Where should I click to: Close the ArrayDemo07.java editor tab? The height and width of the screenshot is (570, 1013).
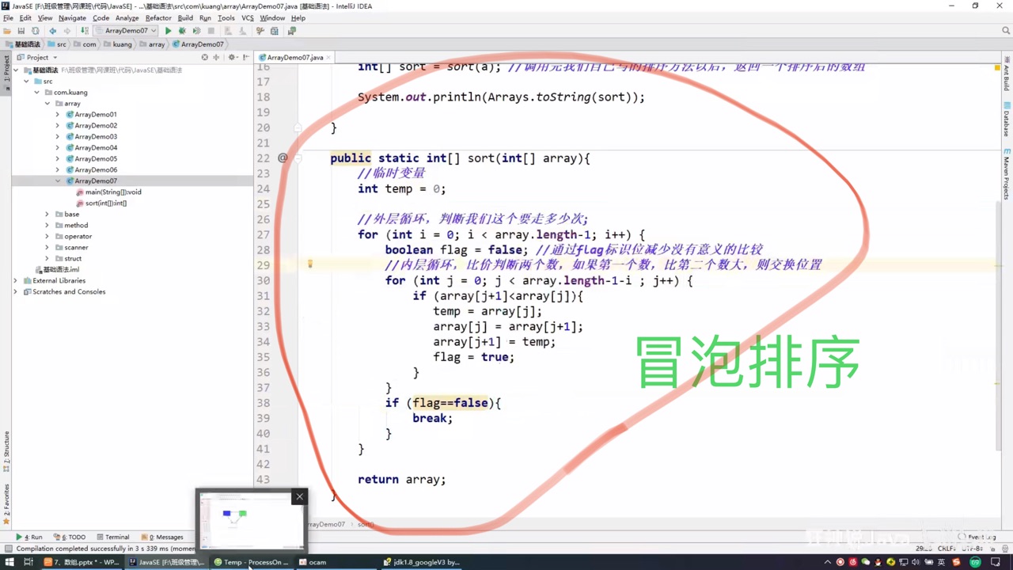(329, 57)
